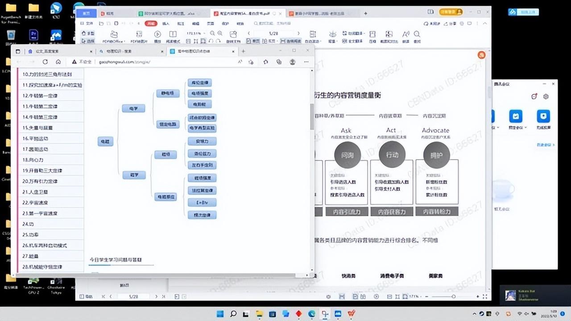
Task: Show hidden system tray icons
Action: point(476,314)
